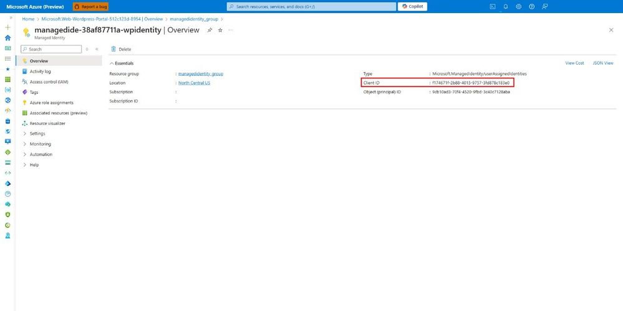Image resolution: width=623 pixels, height=311 pixels.
Task: Open North Central US location link
Action: [195, 83]
